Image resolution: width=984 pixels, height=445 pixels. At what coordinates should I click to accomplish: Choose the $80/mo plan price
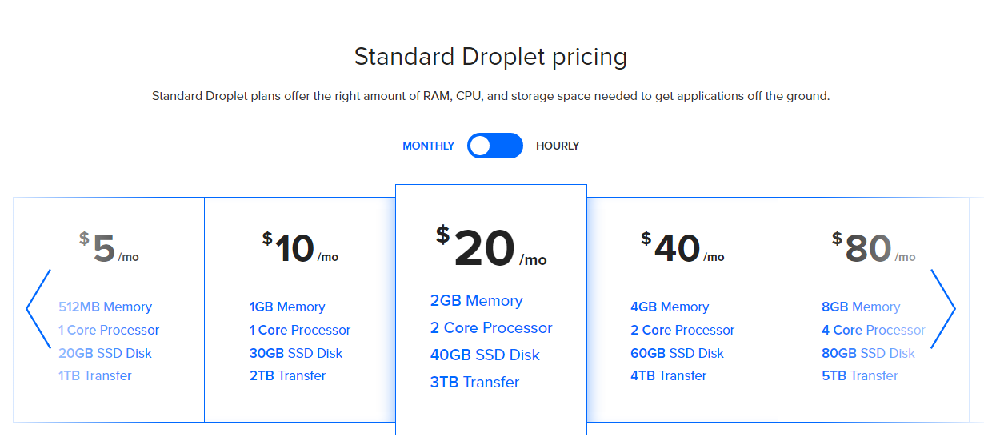[873, 249]
